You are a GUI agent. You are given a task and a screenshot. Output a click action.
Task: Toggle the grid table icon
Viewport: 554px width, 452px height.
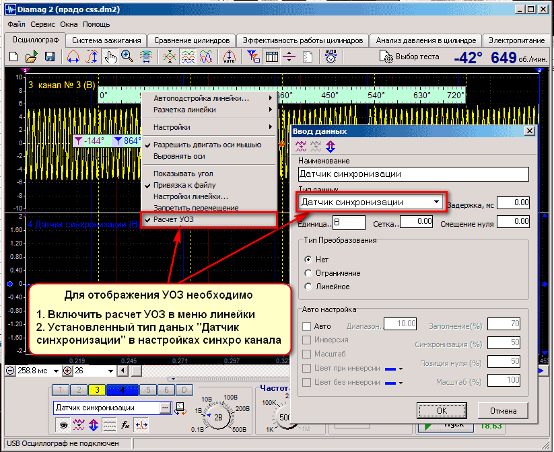click(x=272, y=57)
